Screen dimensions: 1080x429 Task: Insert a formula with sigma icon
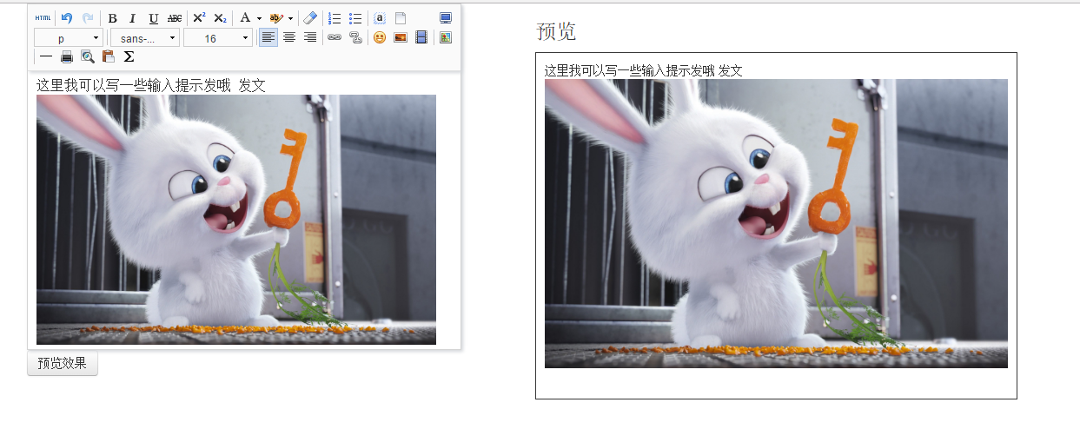129,56
